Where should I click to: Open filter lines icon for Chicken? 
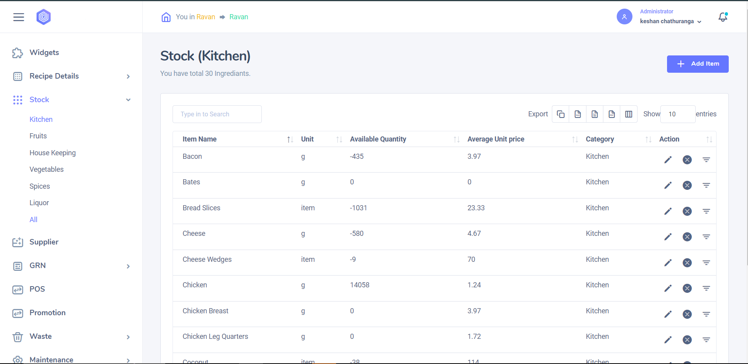tap(706, 288)
